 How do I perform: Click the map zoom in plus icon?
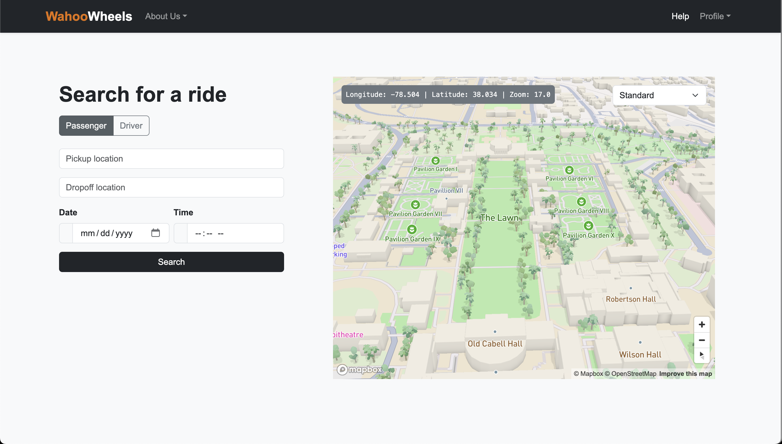pos(702,324)
